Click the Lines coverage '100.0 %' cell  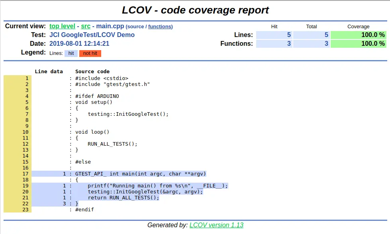359,35
